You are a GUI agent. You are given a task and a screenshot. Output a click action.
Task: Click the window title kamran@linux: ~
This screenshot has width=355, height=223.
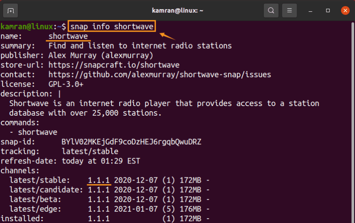click(x=177, y=11)
